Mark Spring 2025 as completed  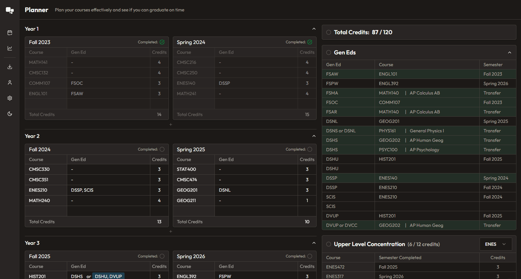pyautogui.click(x=310, y=149)
